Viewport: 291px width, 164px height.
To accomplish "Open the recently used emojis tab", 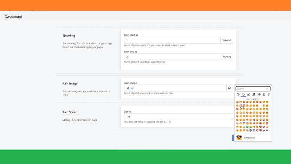I will (x=238, y=94).
